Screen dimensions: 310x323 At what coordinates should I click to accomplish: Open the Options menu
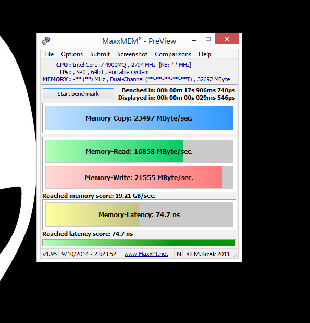[72, 54]
